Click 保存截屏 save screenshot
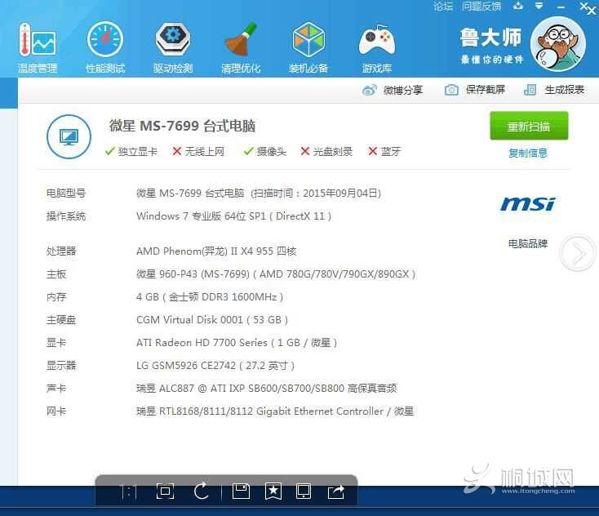Viewport: 599px width, 516px height. coord(475,90)
